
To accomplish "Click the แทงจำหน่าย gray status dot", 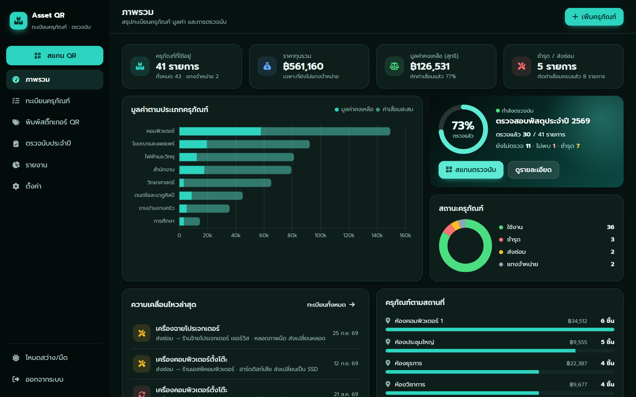I will [501, 264].
